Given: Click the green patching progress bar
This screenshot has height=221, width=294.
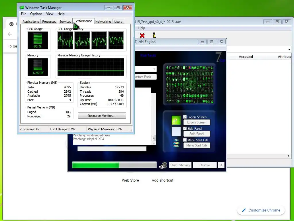Looking at the screenshot, I should point(114,165).
